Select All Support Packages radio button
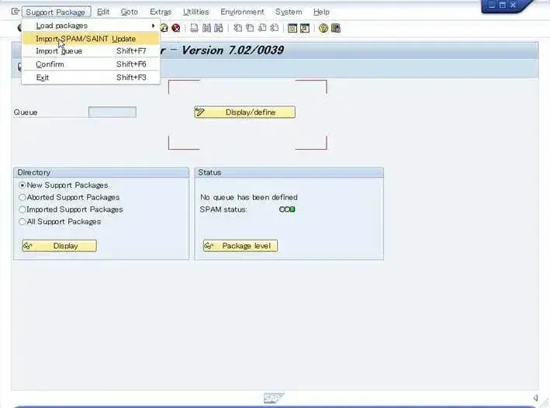 pos(22,222)
